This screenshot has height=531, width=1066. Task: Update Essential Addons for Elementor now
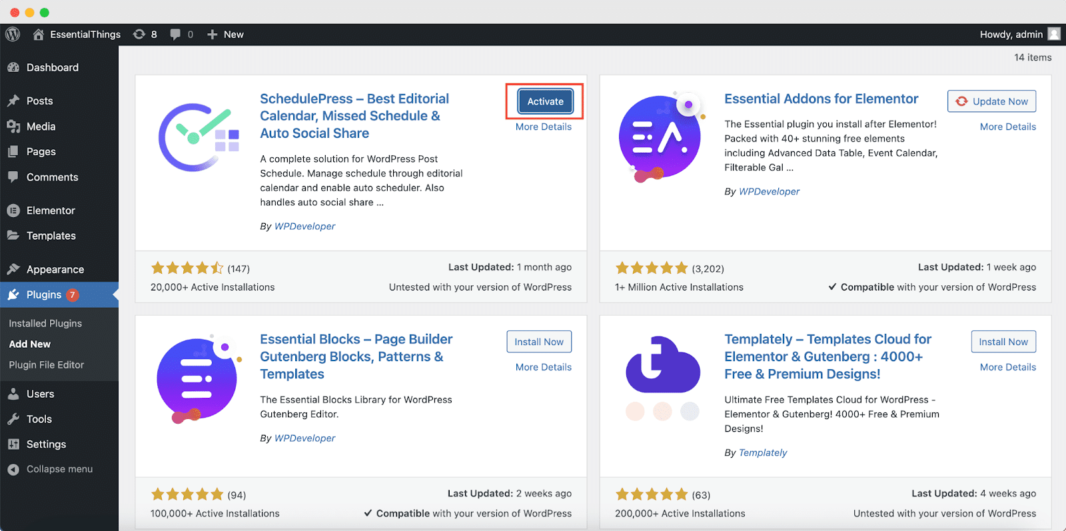tap(992, 101)
